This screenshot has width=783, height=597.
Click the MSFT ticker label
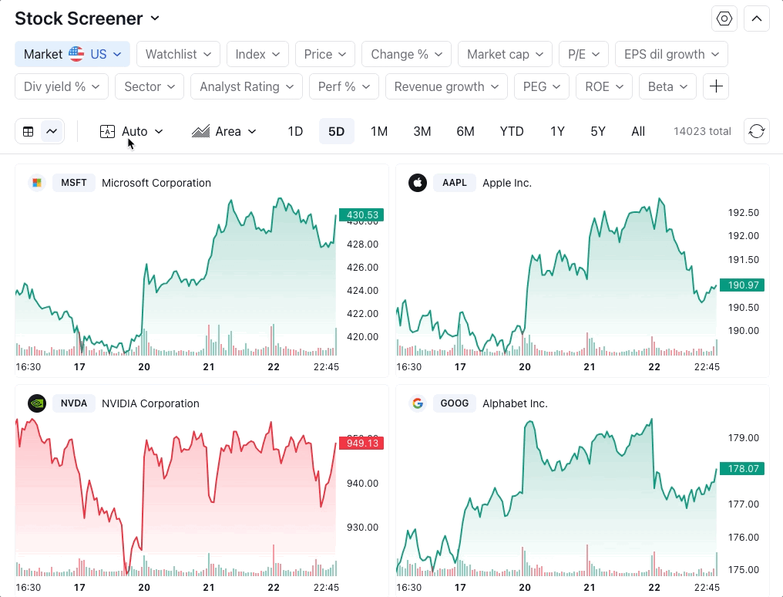[74, 183]
